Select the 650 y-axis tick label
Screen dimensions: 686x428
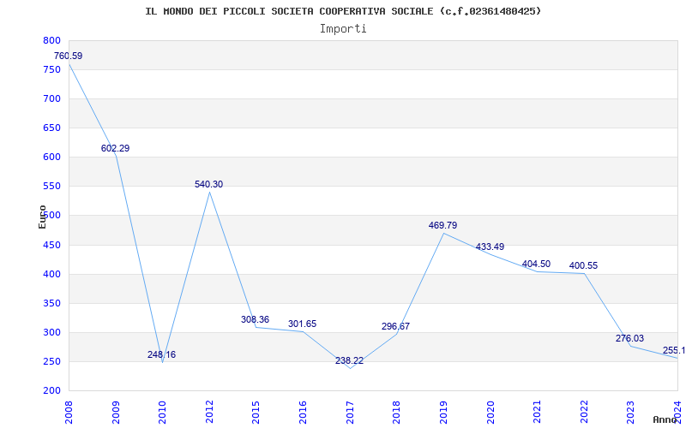pos(51,128)
